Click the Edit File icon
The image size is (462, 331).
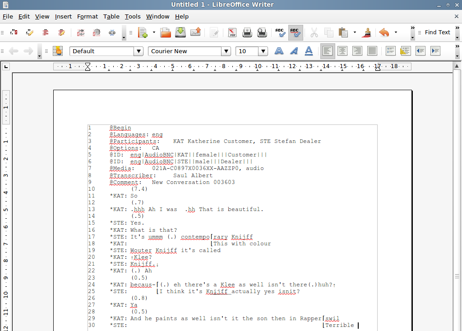click(x=214, y=32)
